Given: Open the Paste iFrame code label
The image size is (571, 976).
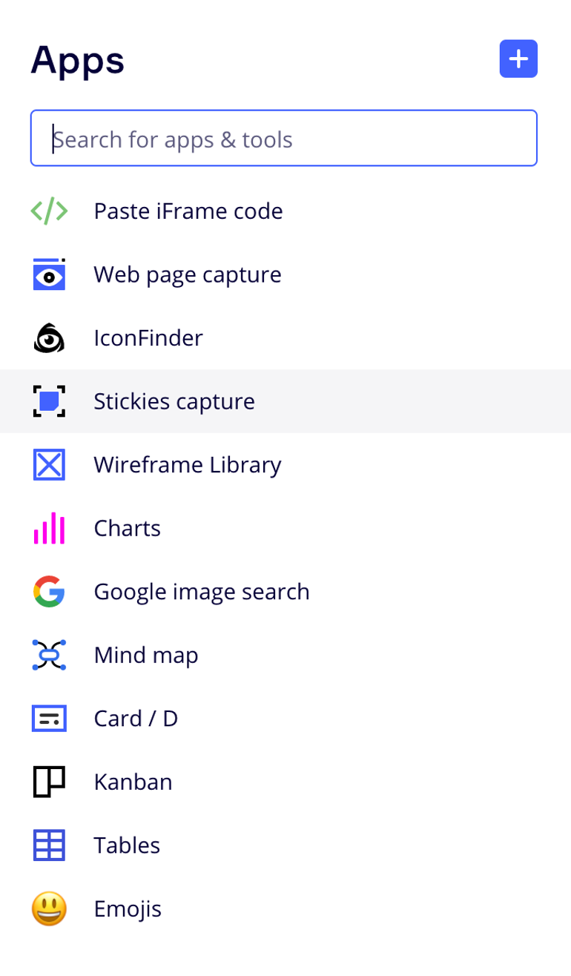Looking at the screenshot, I should [188, 211].
